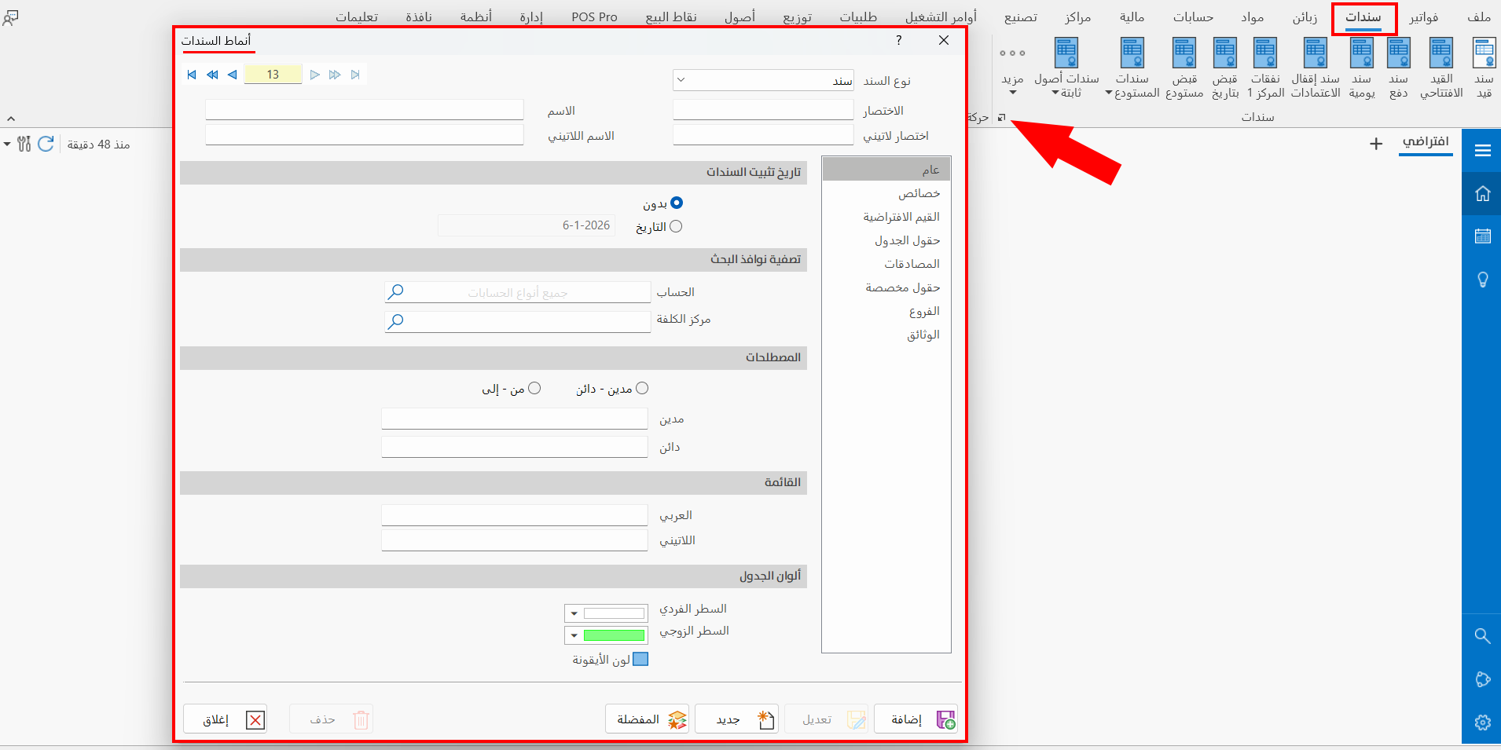Viewport: 1501px width, 750px height.
Task: Open the hamburger menu in sidebar
Action: pyautogui.click(x=1482, y=150)
